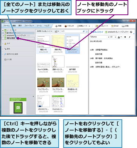Viewport: 137px width, 148px height.
Task: Open the 表示 menu
Action: [x=20, y=26]
